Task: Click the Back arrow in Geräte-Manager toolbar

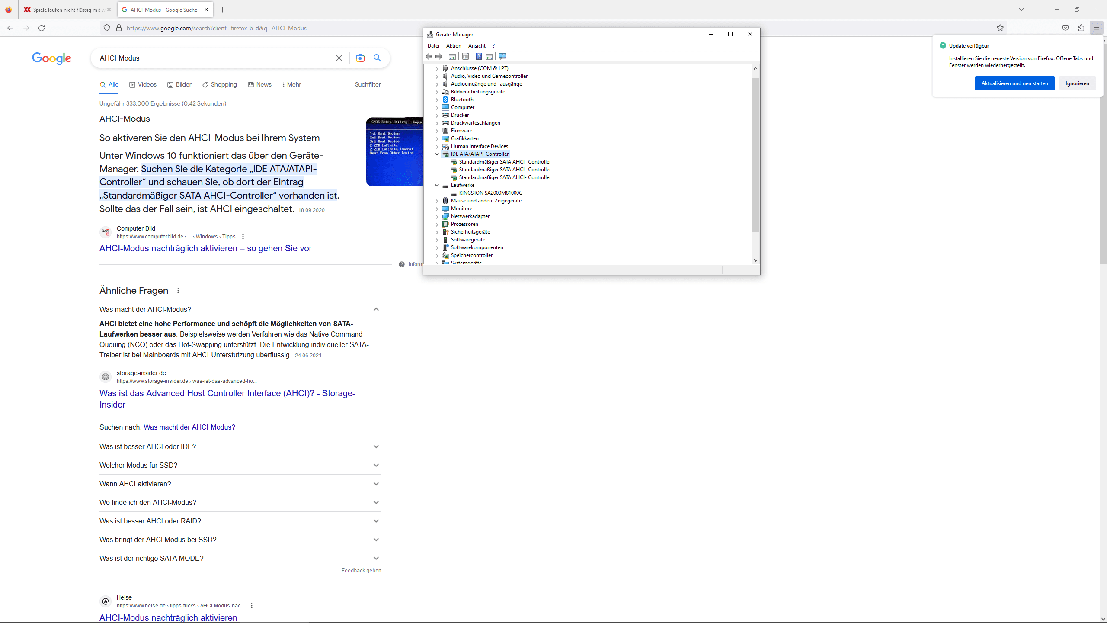Action: click(x=429, y=57)
